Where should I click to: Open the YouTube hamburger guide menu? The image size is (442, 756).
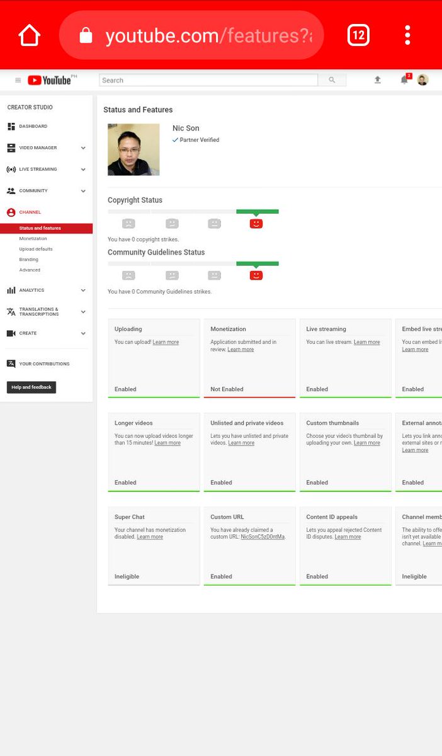(18, 80)
